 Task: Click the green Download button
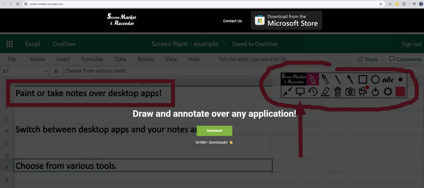tap(214, 131)
